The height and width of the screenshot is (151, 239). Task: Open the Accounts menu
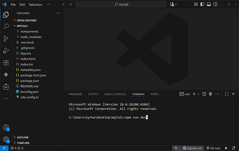coord(6,127)
